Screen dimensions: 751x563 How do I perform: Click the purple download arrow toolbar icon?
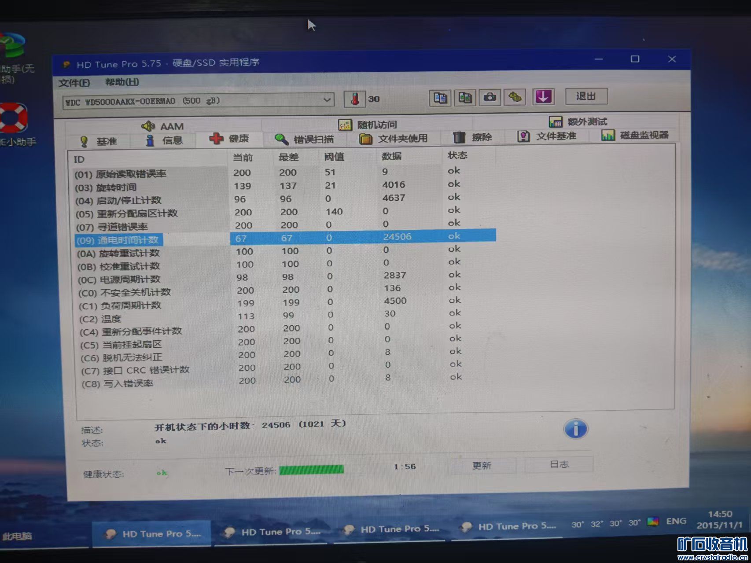click(543, 96)
